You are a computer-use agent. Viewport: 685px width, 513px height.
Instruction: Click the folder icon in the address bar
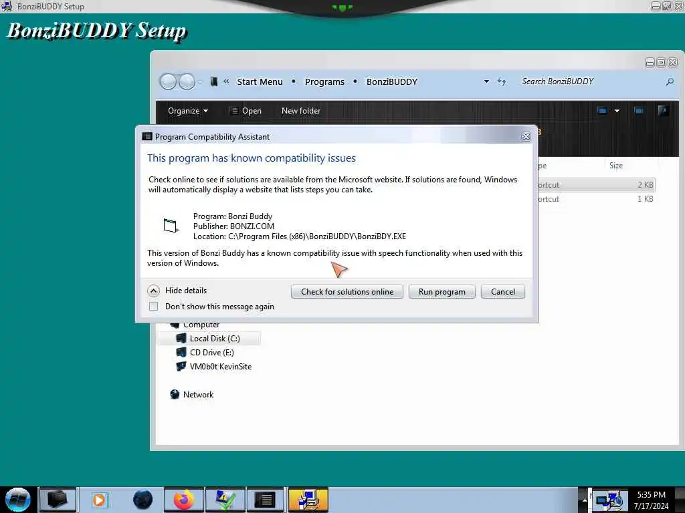(213, 81)
